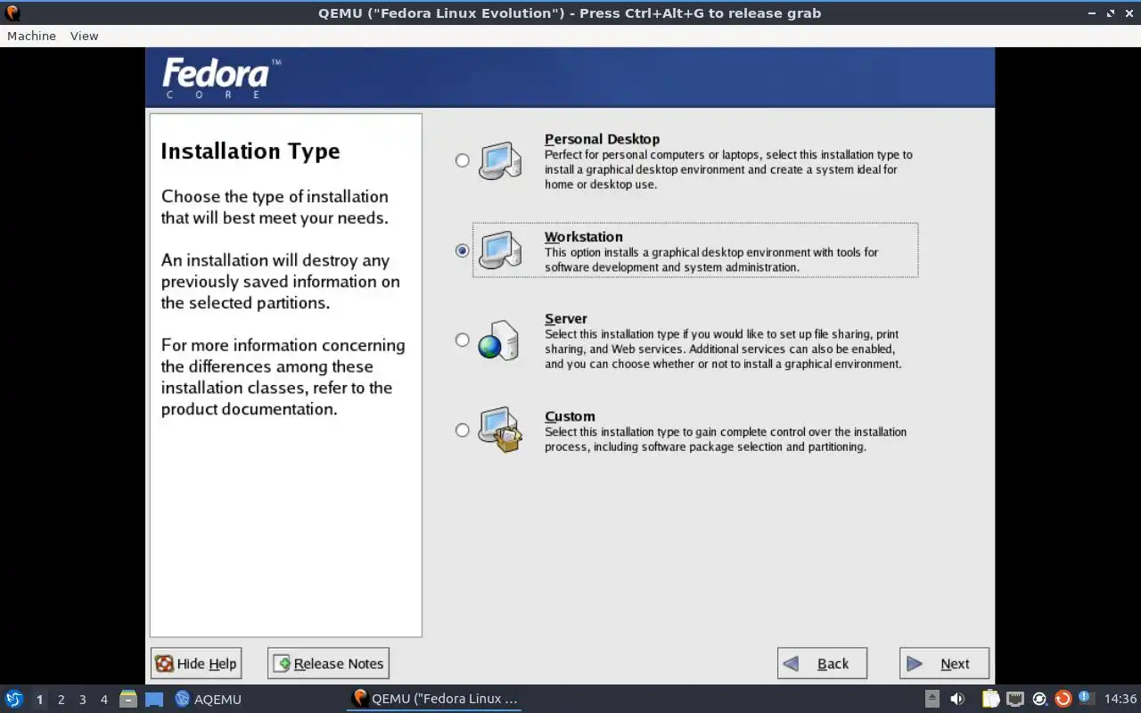This screenshot has height=713, width=1141.
Task: Click the Personal Desktop computer icon
Action: point(500,161)
